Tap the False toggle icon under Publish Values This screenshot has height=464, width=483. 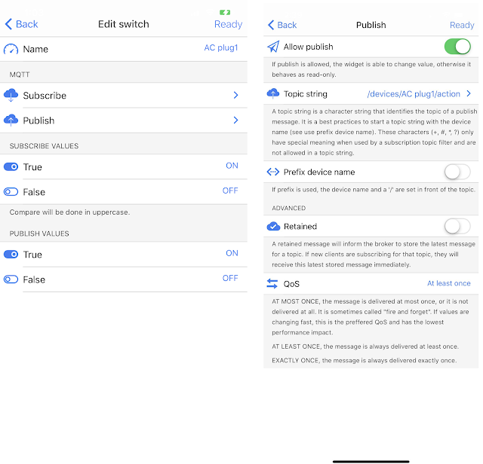(x=11, y=279)
